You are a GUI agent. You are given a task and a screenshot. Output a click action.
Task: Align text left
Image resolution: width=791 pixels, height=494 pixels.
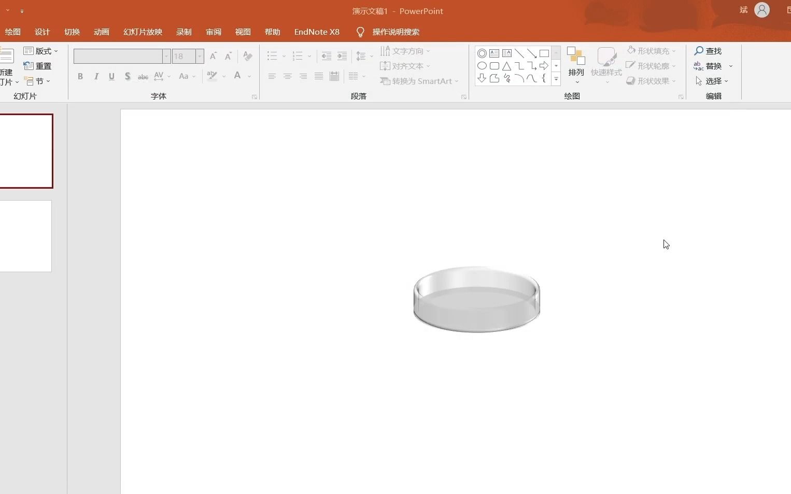(x=272, y=76)
